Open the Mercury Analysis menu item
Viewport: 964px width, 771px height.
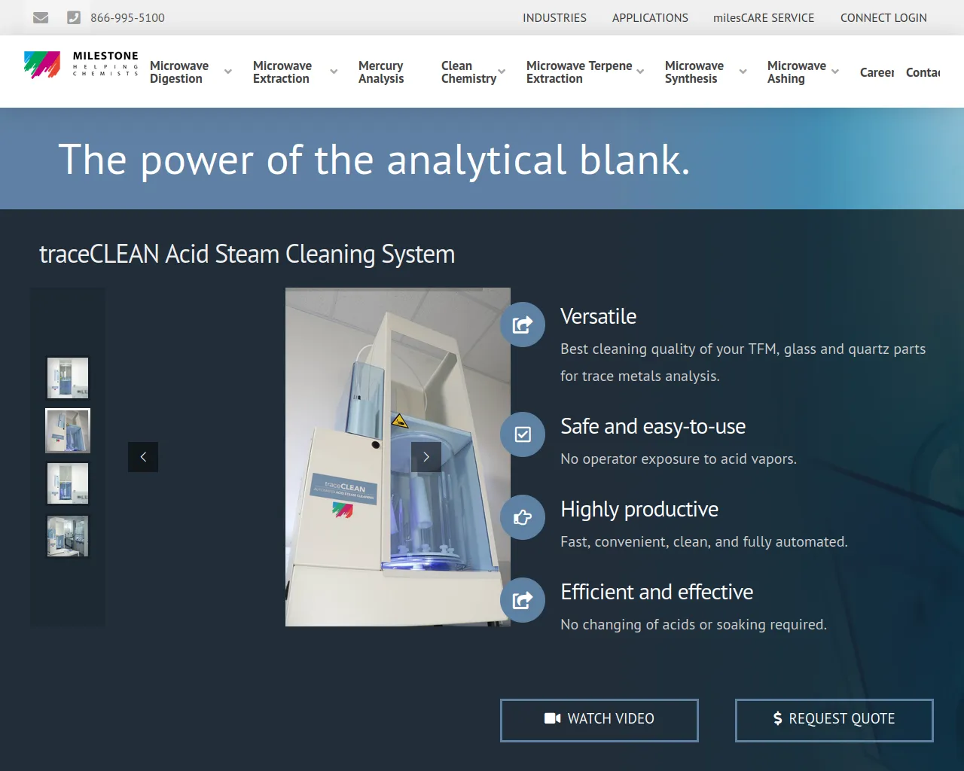coord(381,72)
